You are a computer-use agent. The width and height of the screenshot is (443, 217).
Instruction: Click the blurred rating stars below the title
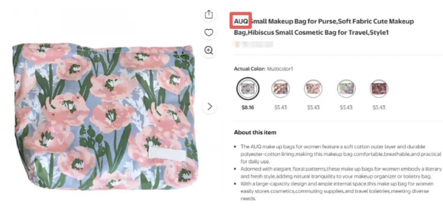tap(253, 44)
